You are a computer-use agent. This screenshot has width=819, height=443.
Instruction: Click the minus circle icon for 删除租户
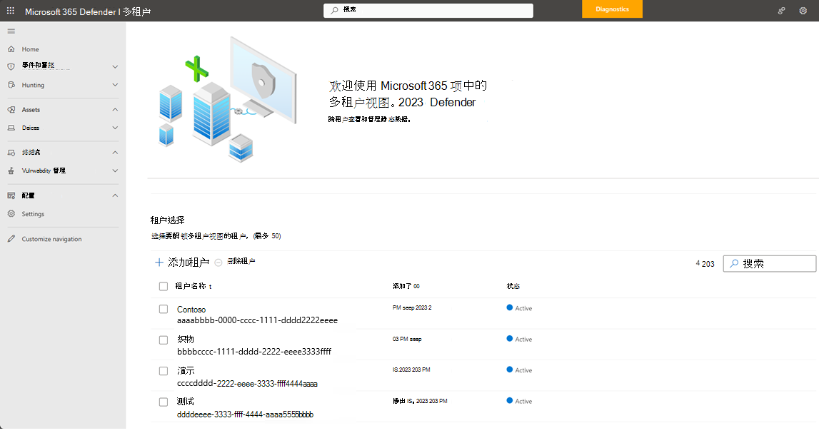tap(218, 263)
